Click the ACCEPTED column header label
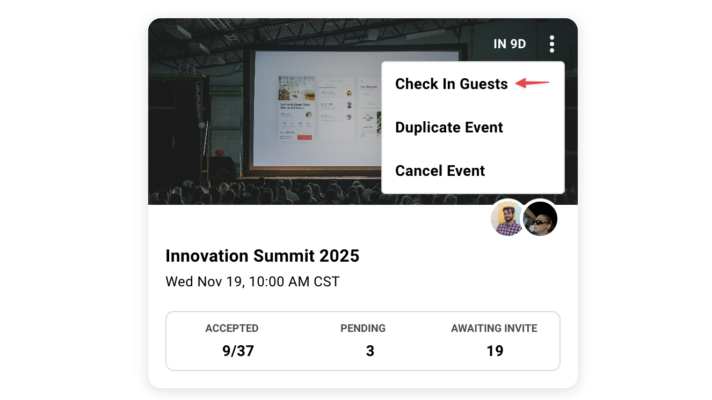Image resolution: width=712 pixels, height=400 pixels. [232, 328]
